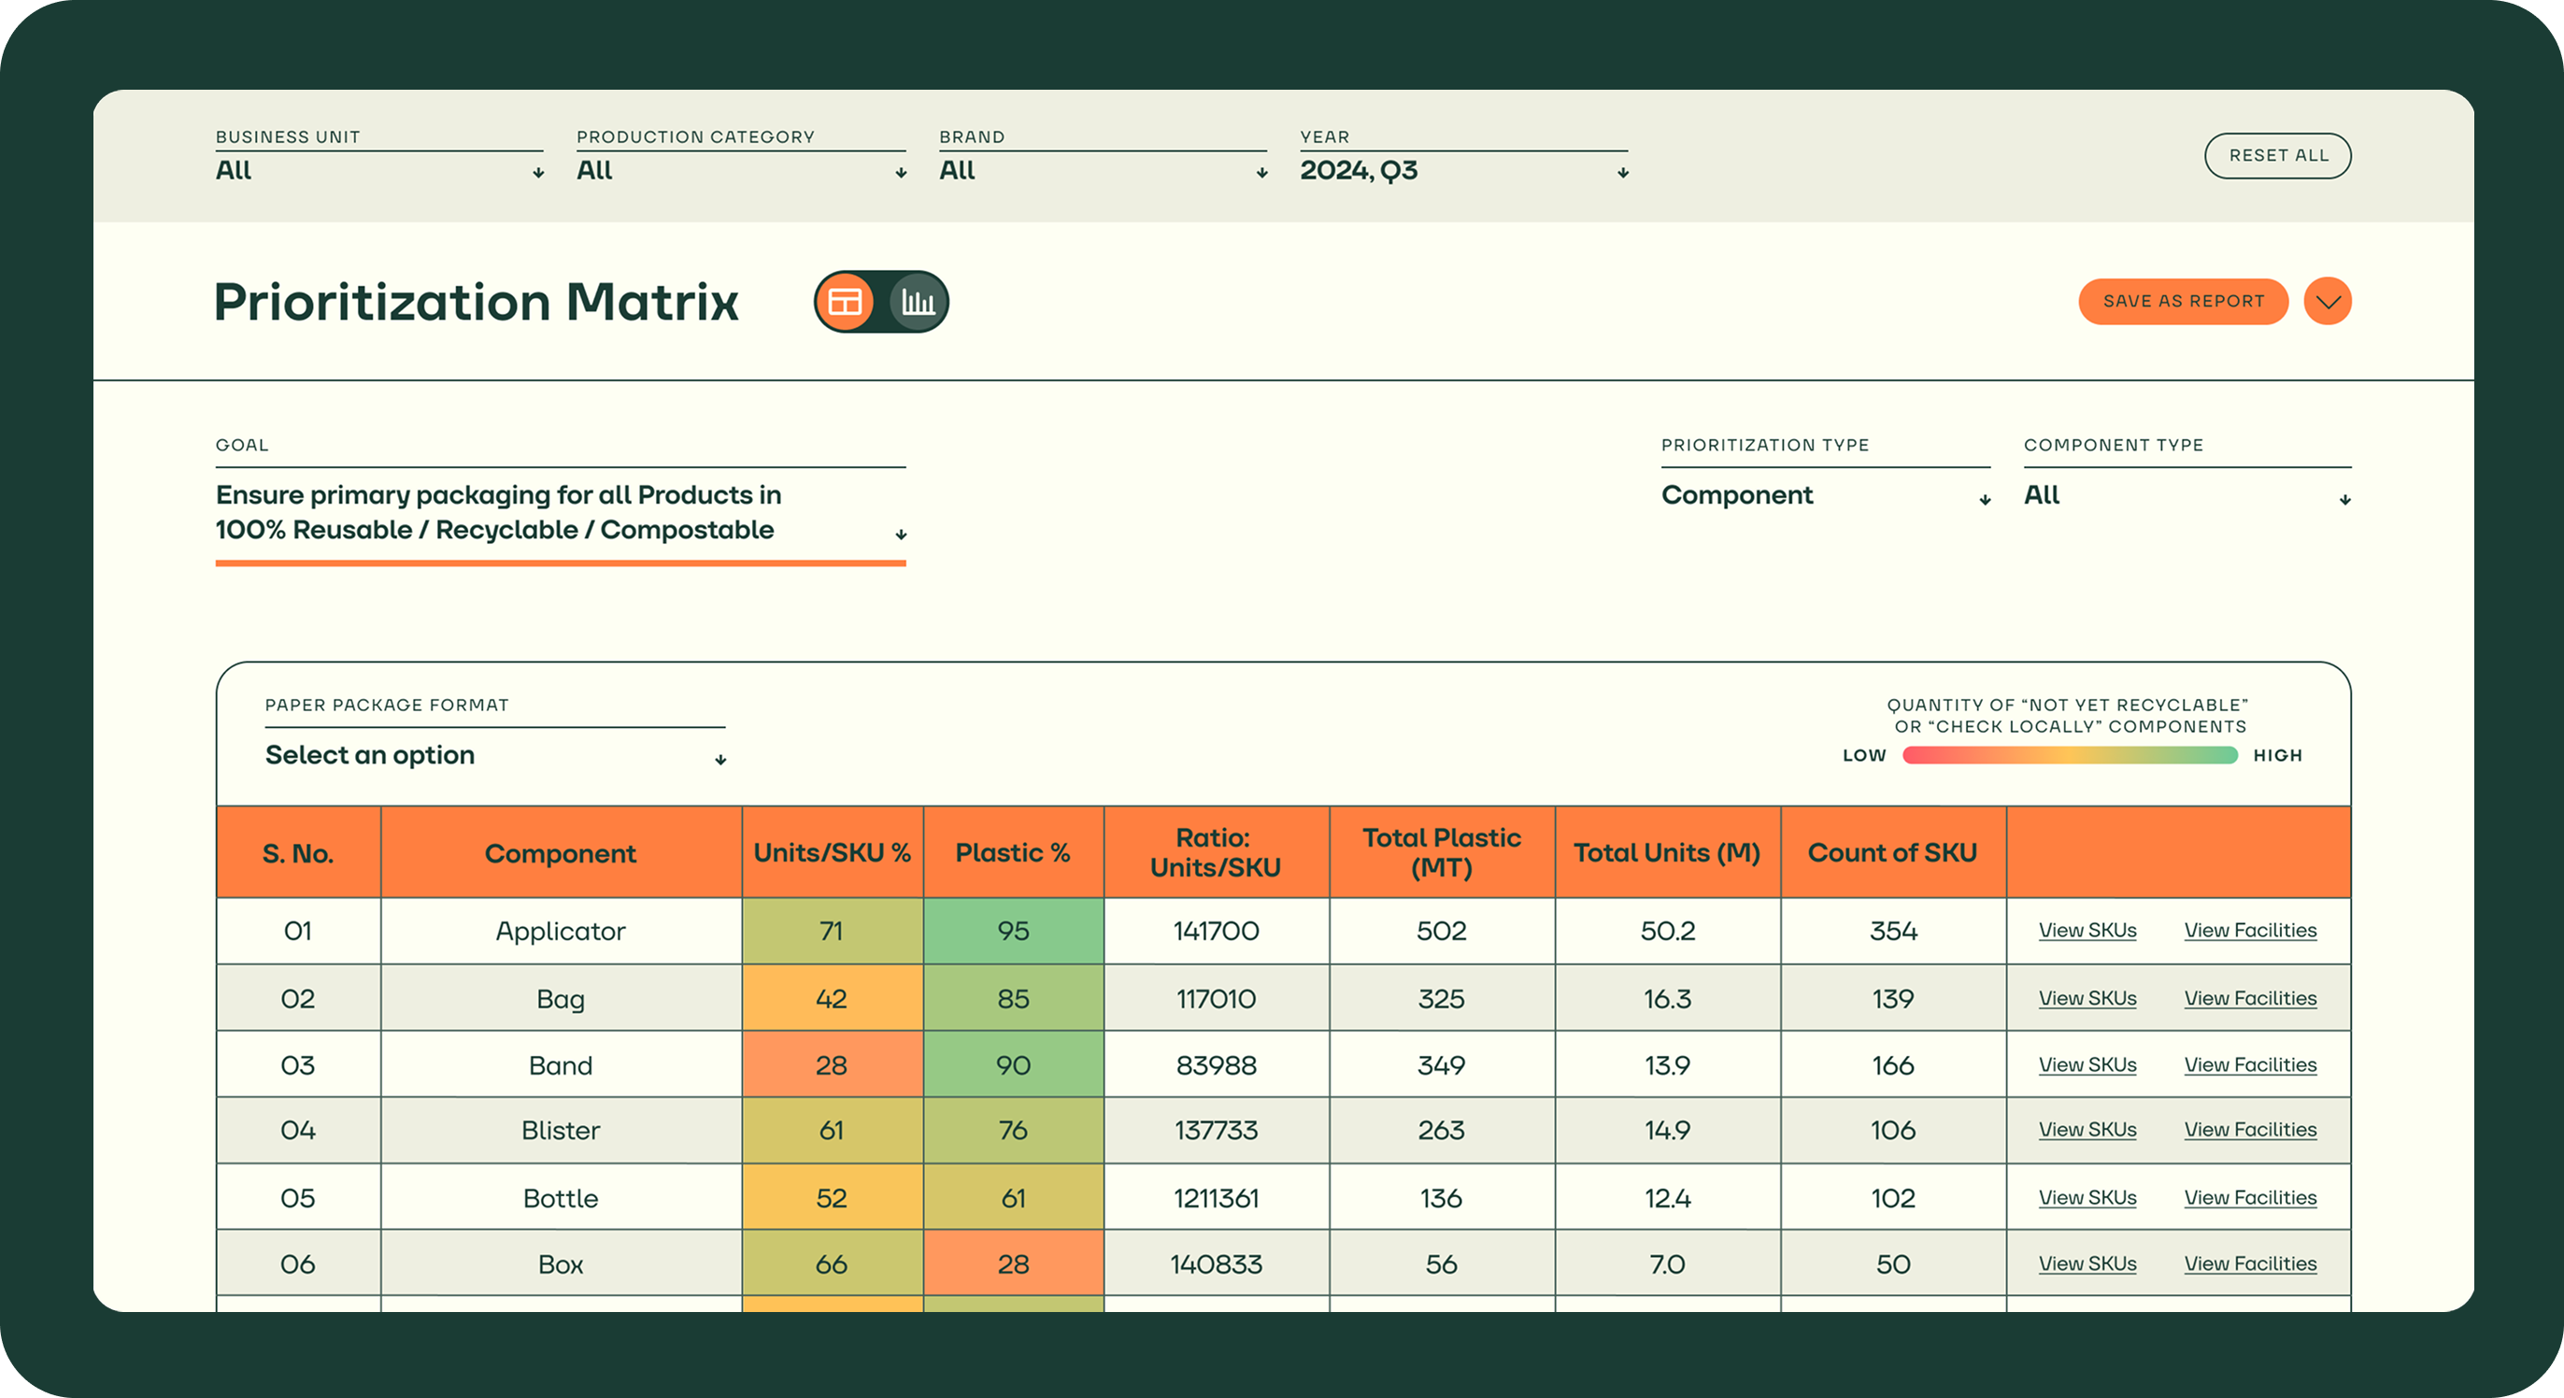2564x1398 pixels.
Task: Click the RESET ALL button
Action: [x=2278, y=155]
